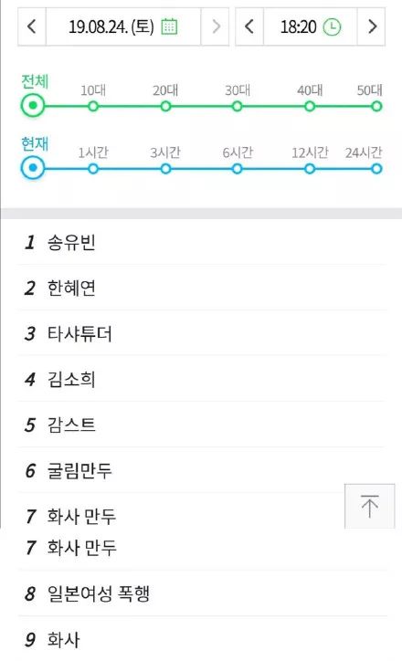This screenshot has height=661, width=402.
Task: Go to next date arrow
Action: 215,26
